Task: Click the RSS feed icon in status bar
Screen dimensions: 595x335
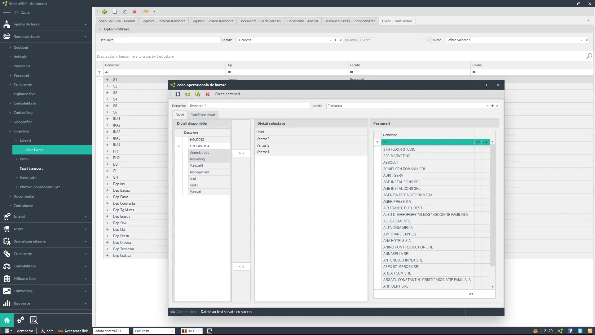Action: [x=590, y=331]
